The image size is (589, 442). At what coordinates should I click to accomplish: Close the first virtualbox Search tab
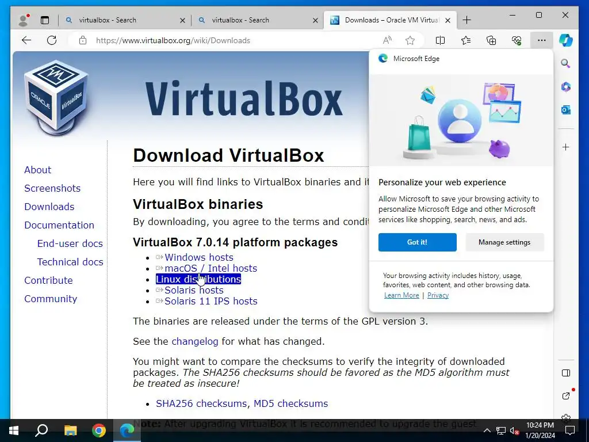[x=182, y=20]
